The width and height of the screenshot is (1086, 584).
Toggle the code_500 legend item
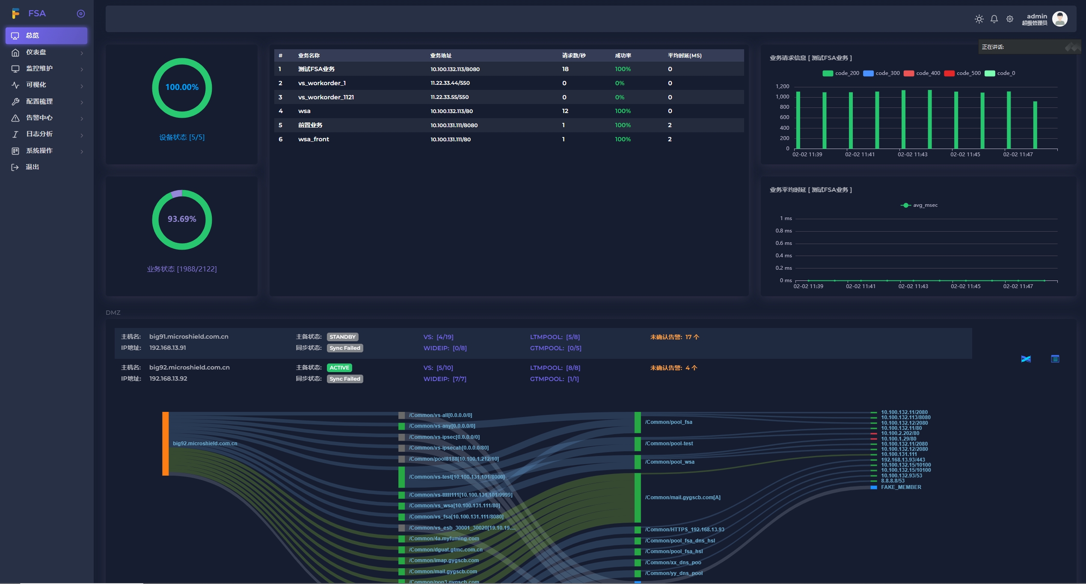click(962, 73)
